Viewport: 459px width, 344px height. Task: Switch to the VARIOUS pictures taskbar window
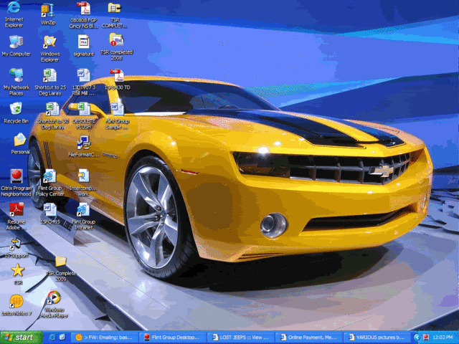(x=378, y=338)
